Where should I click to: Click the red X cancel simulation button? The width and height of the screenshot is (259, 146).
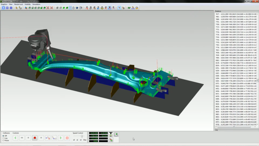tap(67, 138)
